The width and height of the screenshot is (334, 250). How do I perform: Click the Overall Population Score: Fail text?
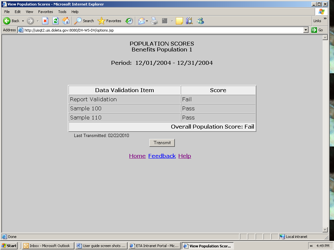click(212, 127)
